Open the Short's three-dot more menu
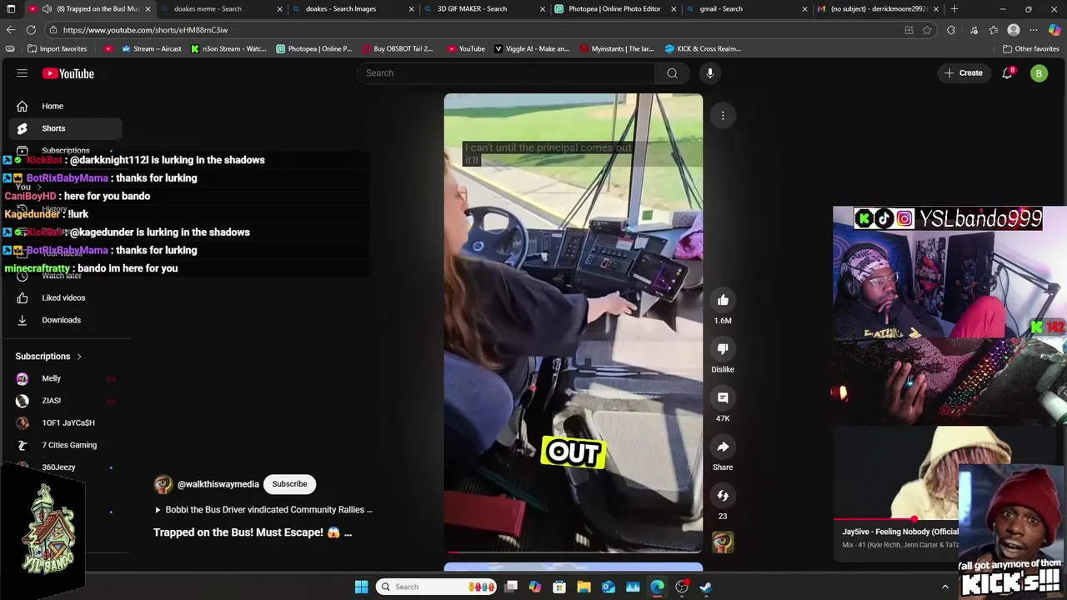This screenshot has height=600, width=1067. pos(723,116)
